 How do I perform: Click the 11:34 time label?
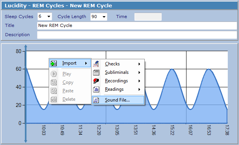(80, 130)
